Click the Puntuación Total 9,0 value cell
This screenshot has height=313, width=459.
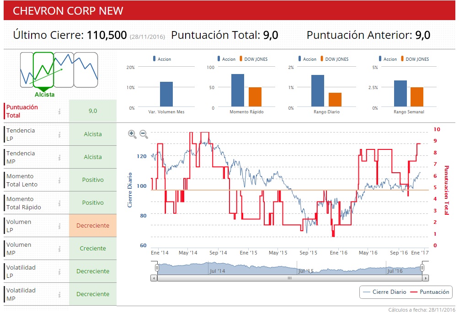click(93, 111)
